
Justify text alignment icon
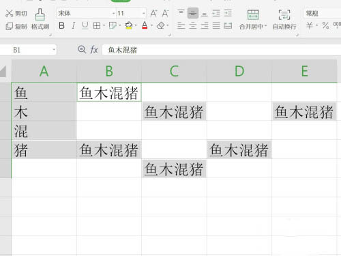tap(216, 25)
